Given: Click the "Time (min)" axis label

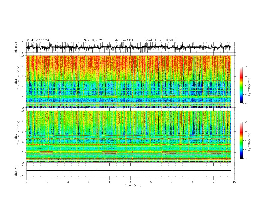Looking at the screenshot, I should click(x=133, y=185).
